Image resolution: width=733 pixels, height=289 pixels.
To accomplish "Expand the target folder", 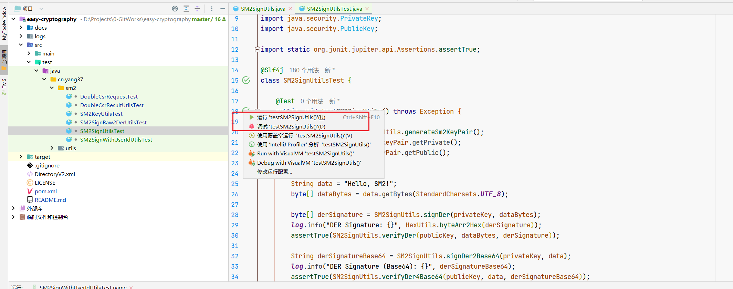I will [x=21, y=156].
